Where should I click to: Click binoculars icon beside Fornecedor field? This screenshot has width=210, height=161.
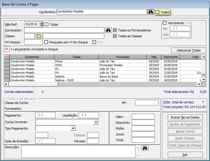click(x=108, y=30)
